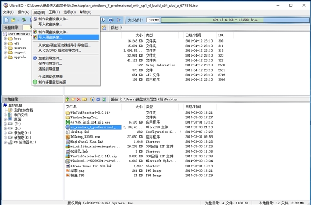This screenshot has width=311, height=205.
Task: Click the icon left of the disc path field
Action: coord(104,28)
